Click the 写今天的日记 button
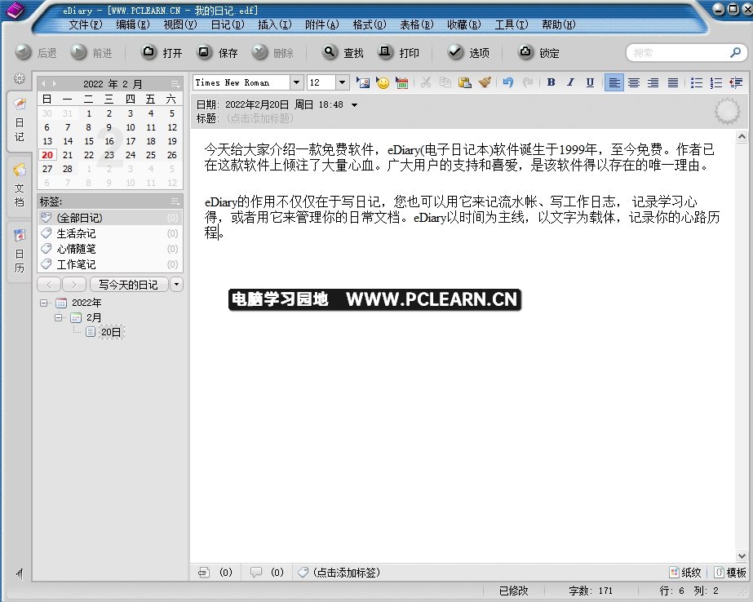Image resolution: width=753 pixels, height=602 pixels. [x=128, y=284]
